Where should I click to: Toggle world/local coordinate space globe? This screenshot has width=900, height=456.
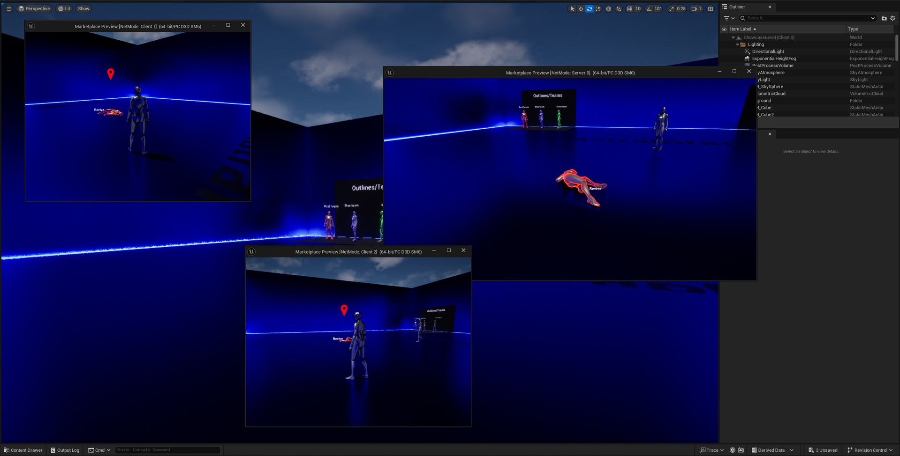click(609, 9)
